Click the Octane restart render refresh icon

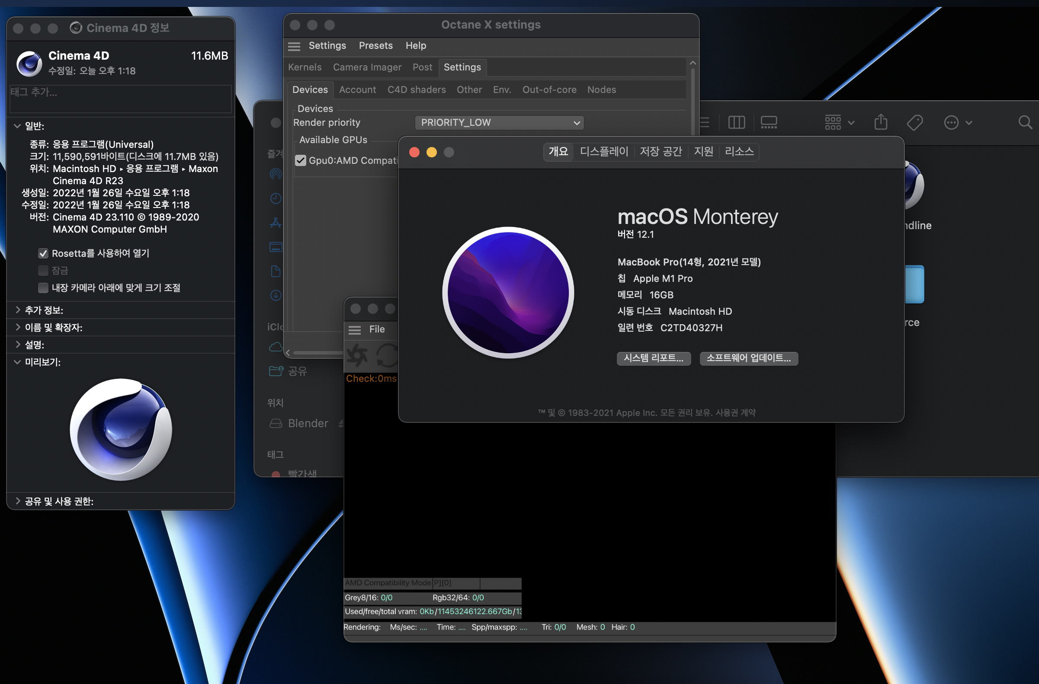[x=387, y=355]
